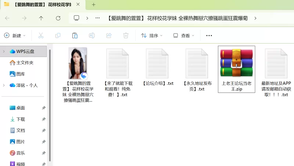Viewport: 294px width, 166px height.
Task: Click the pin icon next to 下载
Action: [43, 119]
